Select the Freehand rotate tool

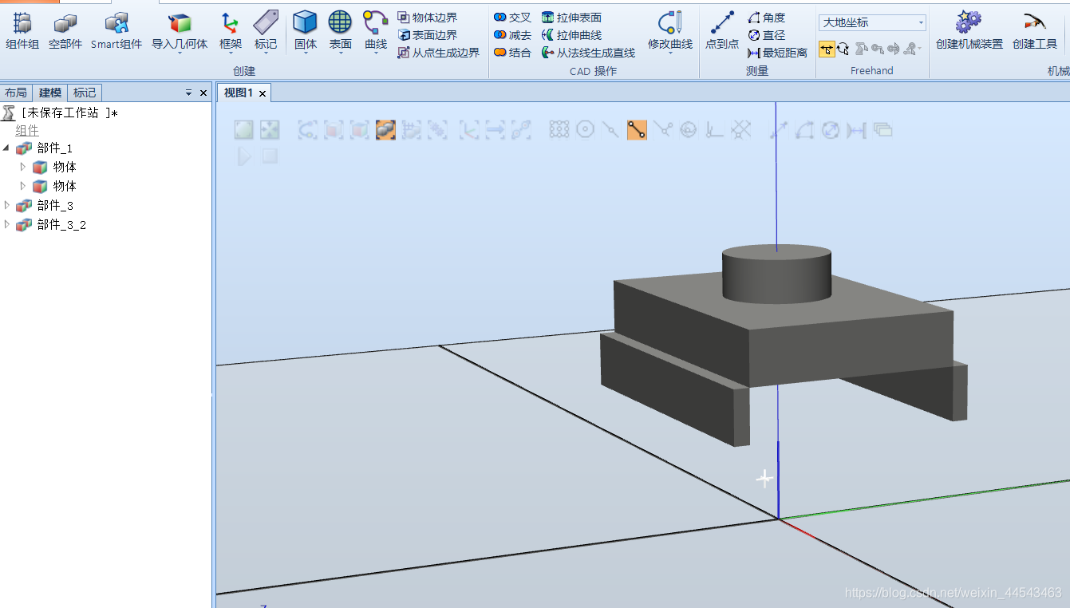pos(843,49)
